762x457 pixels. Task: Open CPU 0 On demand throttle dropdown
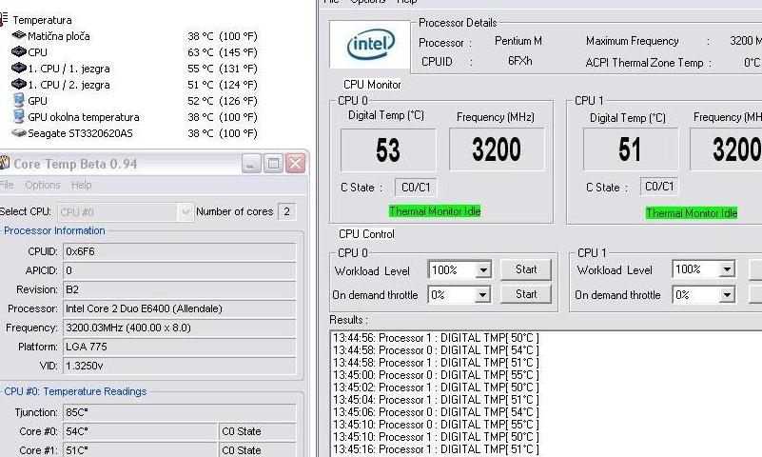[483, 295]
